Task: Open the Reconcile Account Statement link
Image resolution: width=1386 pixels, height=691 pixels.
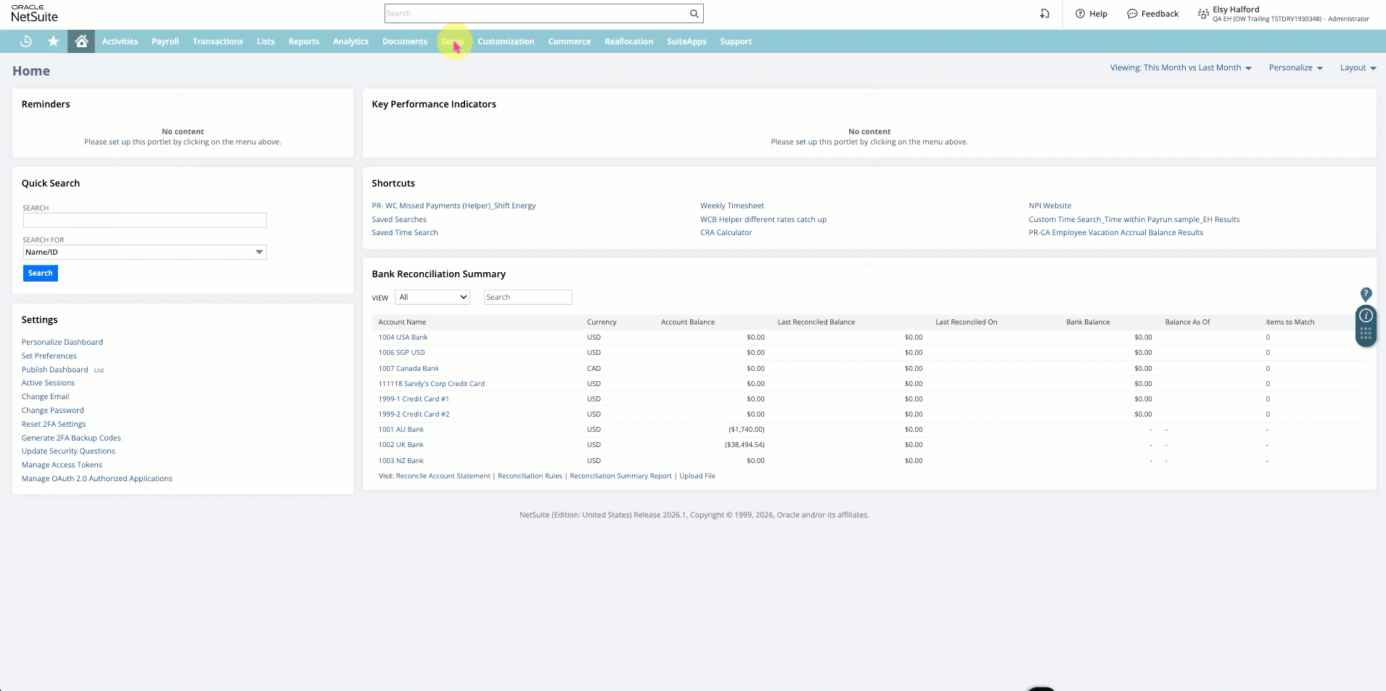Action: pyautogui.click(x=443, y=475)
